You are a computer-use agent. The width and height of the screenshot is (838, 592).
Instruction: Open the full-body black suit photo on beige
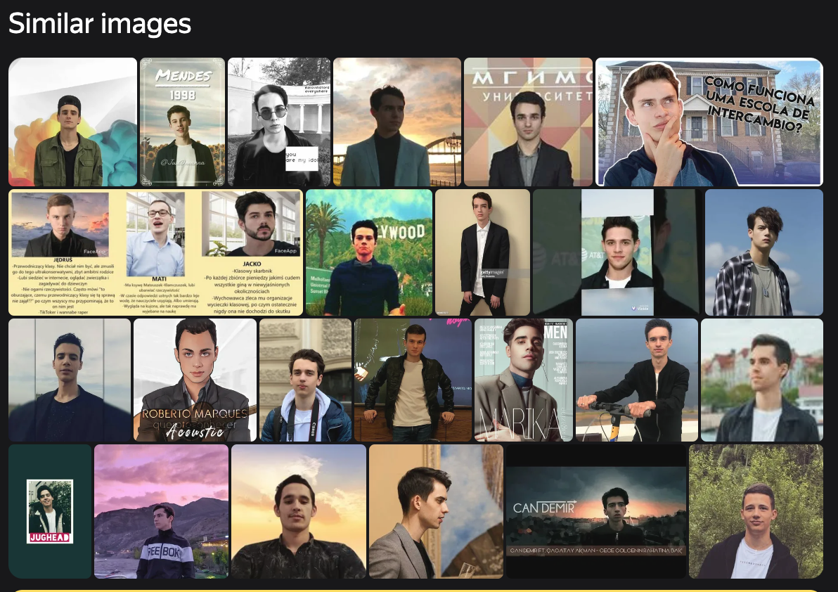coord(482,252)
